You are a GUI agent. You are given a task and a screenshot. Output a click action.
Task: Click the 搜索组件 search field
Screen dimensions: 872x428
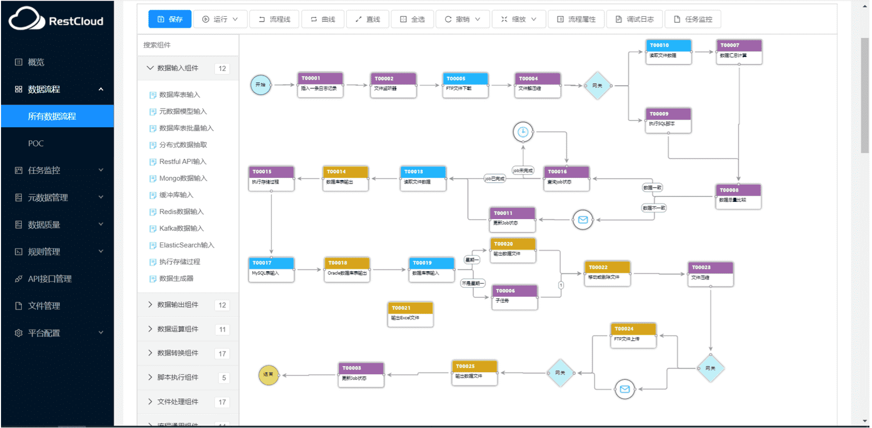point(188,45)
